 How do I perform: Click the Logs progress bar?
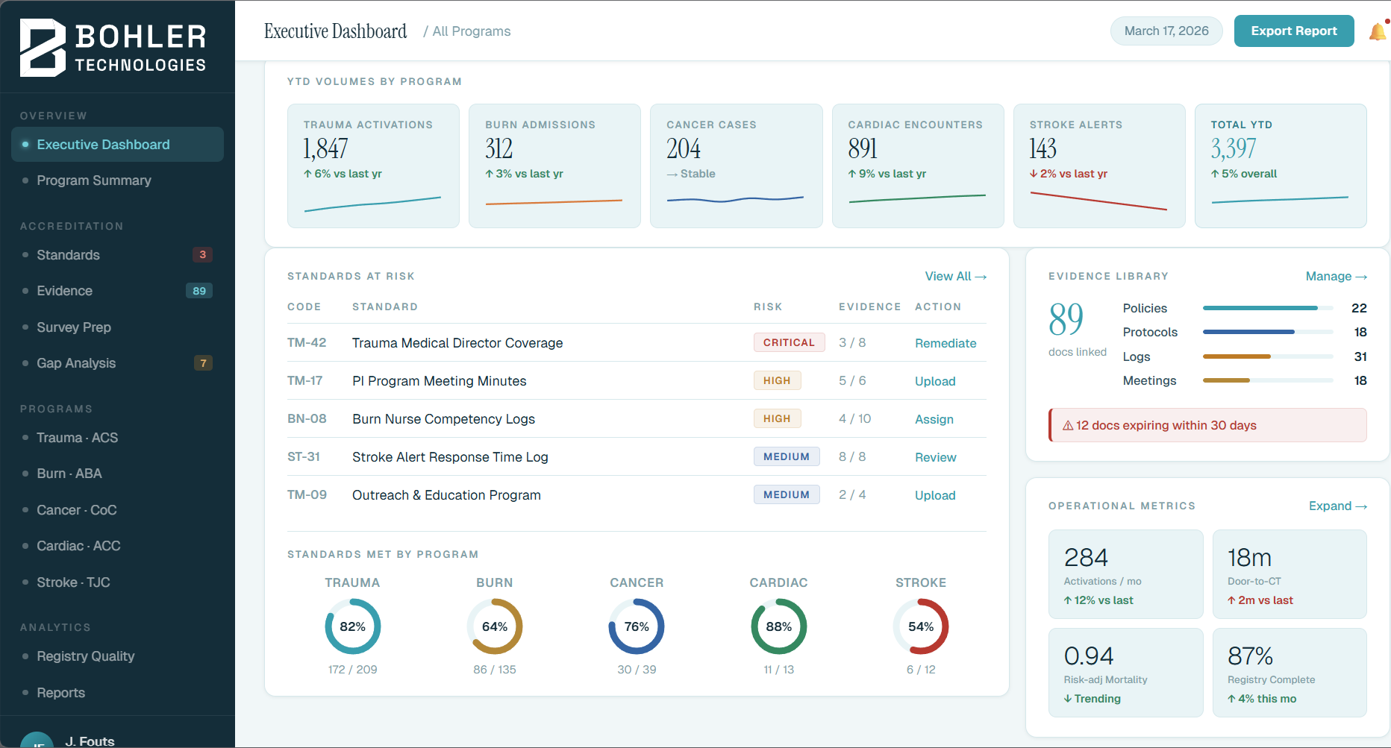click(1268, 356)
